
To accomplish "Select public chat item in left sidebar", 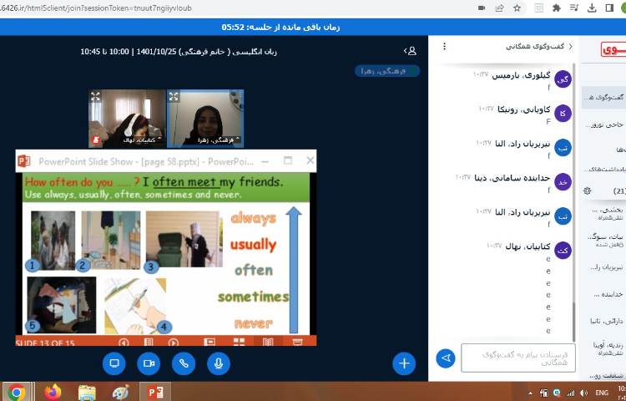I will [x=603, y=98].
